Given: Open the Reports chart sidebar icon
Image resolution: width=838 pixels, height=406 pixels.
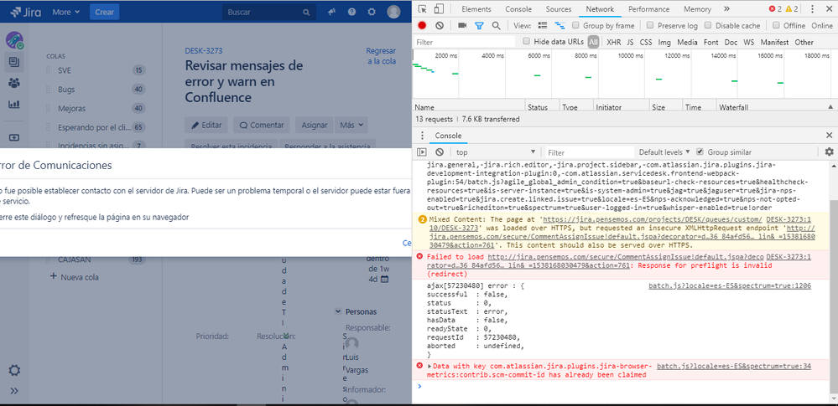Looking at the screenshot, I should pos(14,105).
